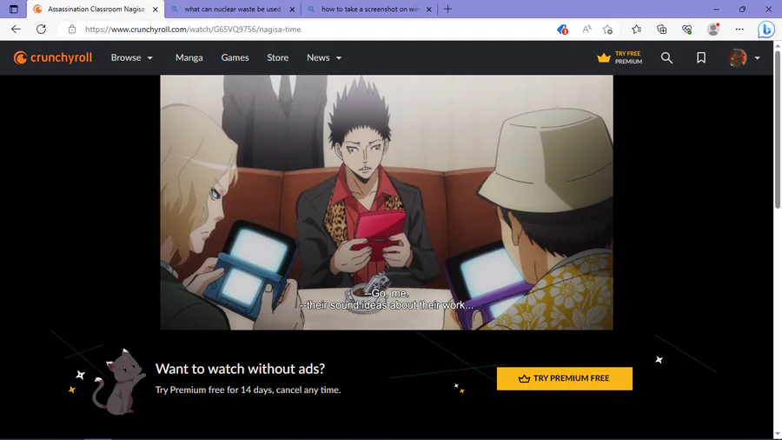Viewport: 782px width, 440px height.
Task: Close the Assassination Classroom tab
Action: [x=156, y=9]
